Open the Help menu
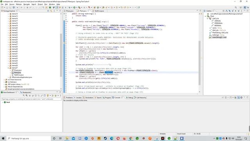250x141 pixels. pos(58,4)
